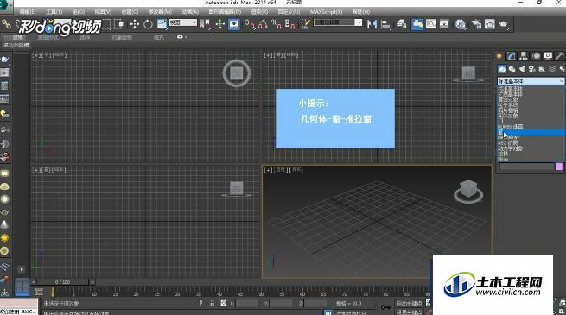This screenshot has height=315, width=566.
Task: Select the Shapes create category
Action: (x=512, y=69)
